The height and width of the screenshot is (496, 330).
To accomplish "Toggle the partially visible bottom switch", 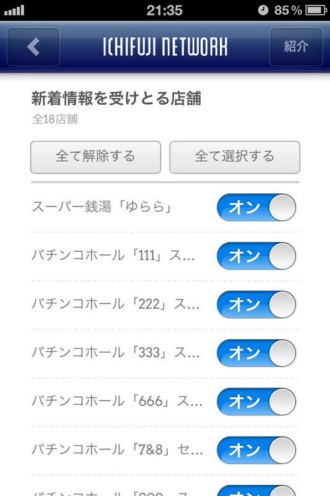I will (256, 490).
